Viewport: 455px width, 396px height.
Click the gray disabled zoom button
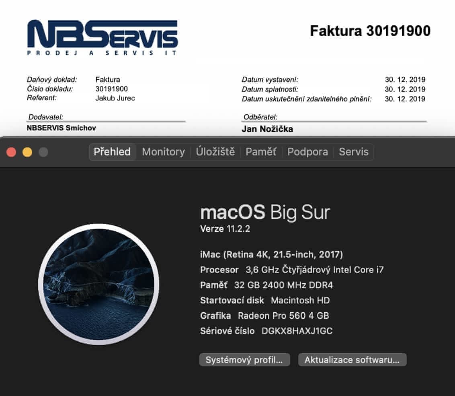43,152
